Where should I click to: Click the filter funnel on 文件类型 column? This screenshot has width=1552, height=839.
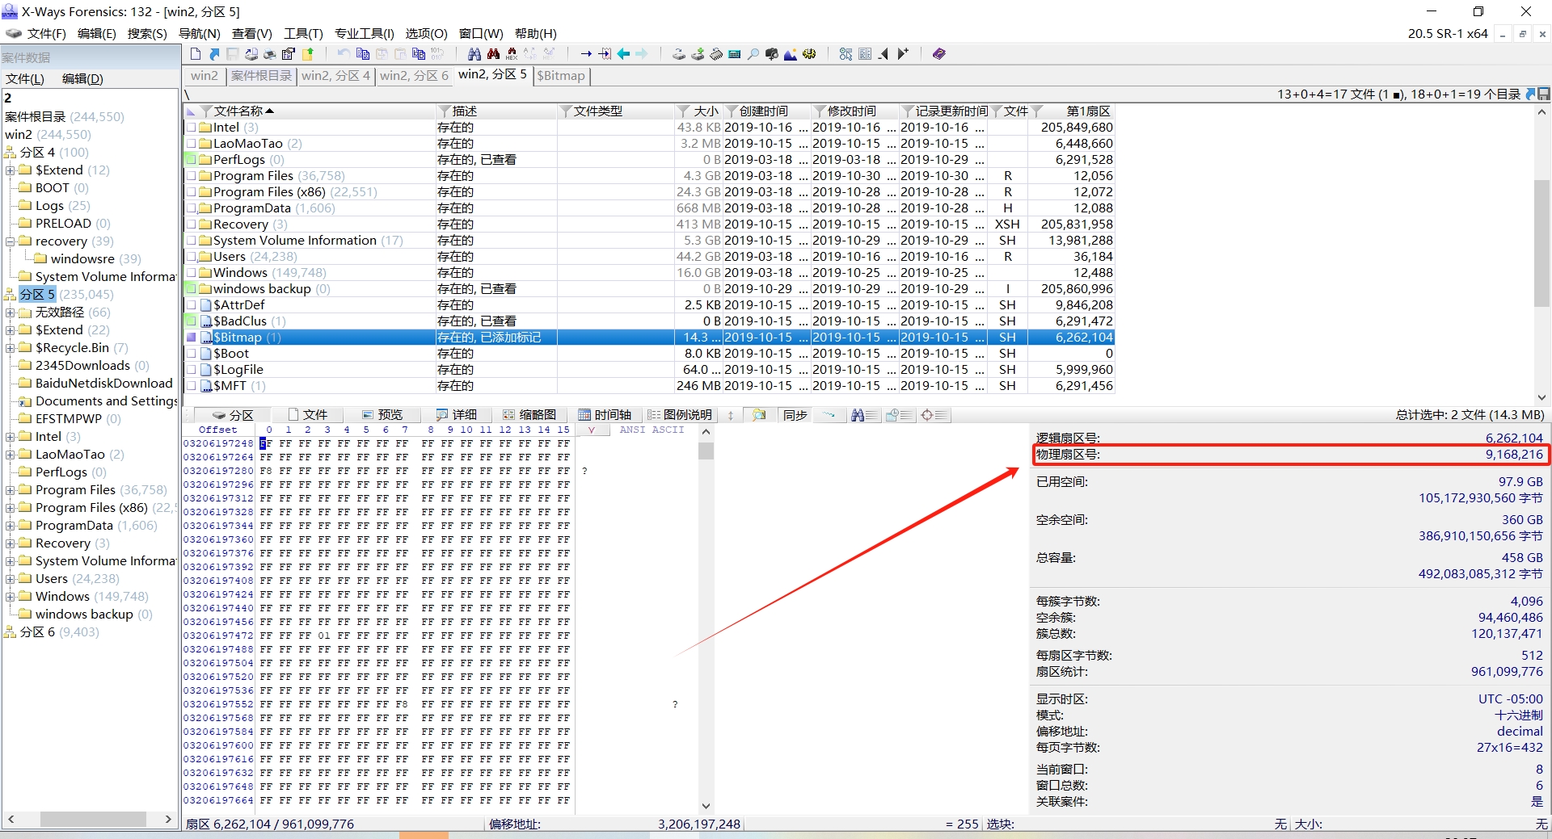point(566,111)
